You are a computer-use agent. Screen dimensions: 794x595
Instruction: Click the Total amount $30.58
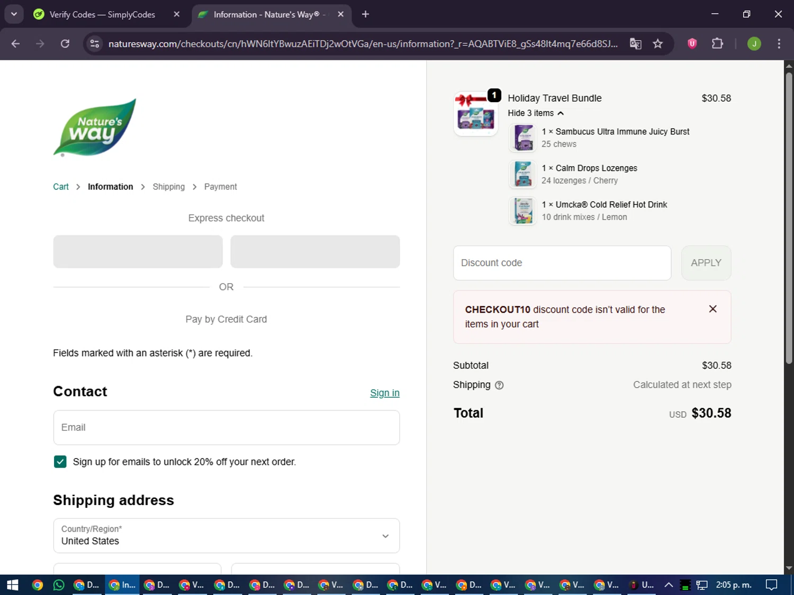coord(711,413)
